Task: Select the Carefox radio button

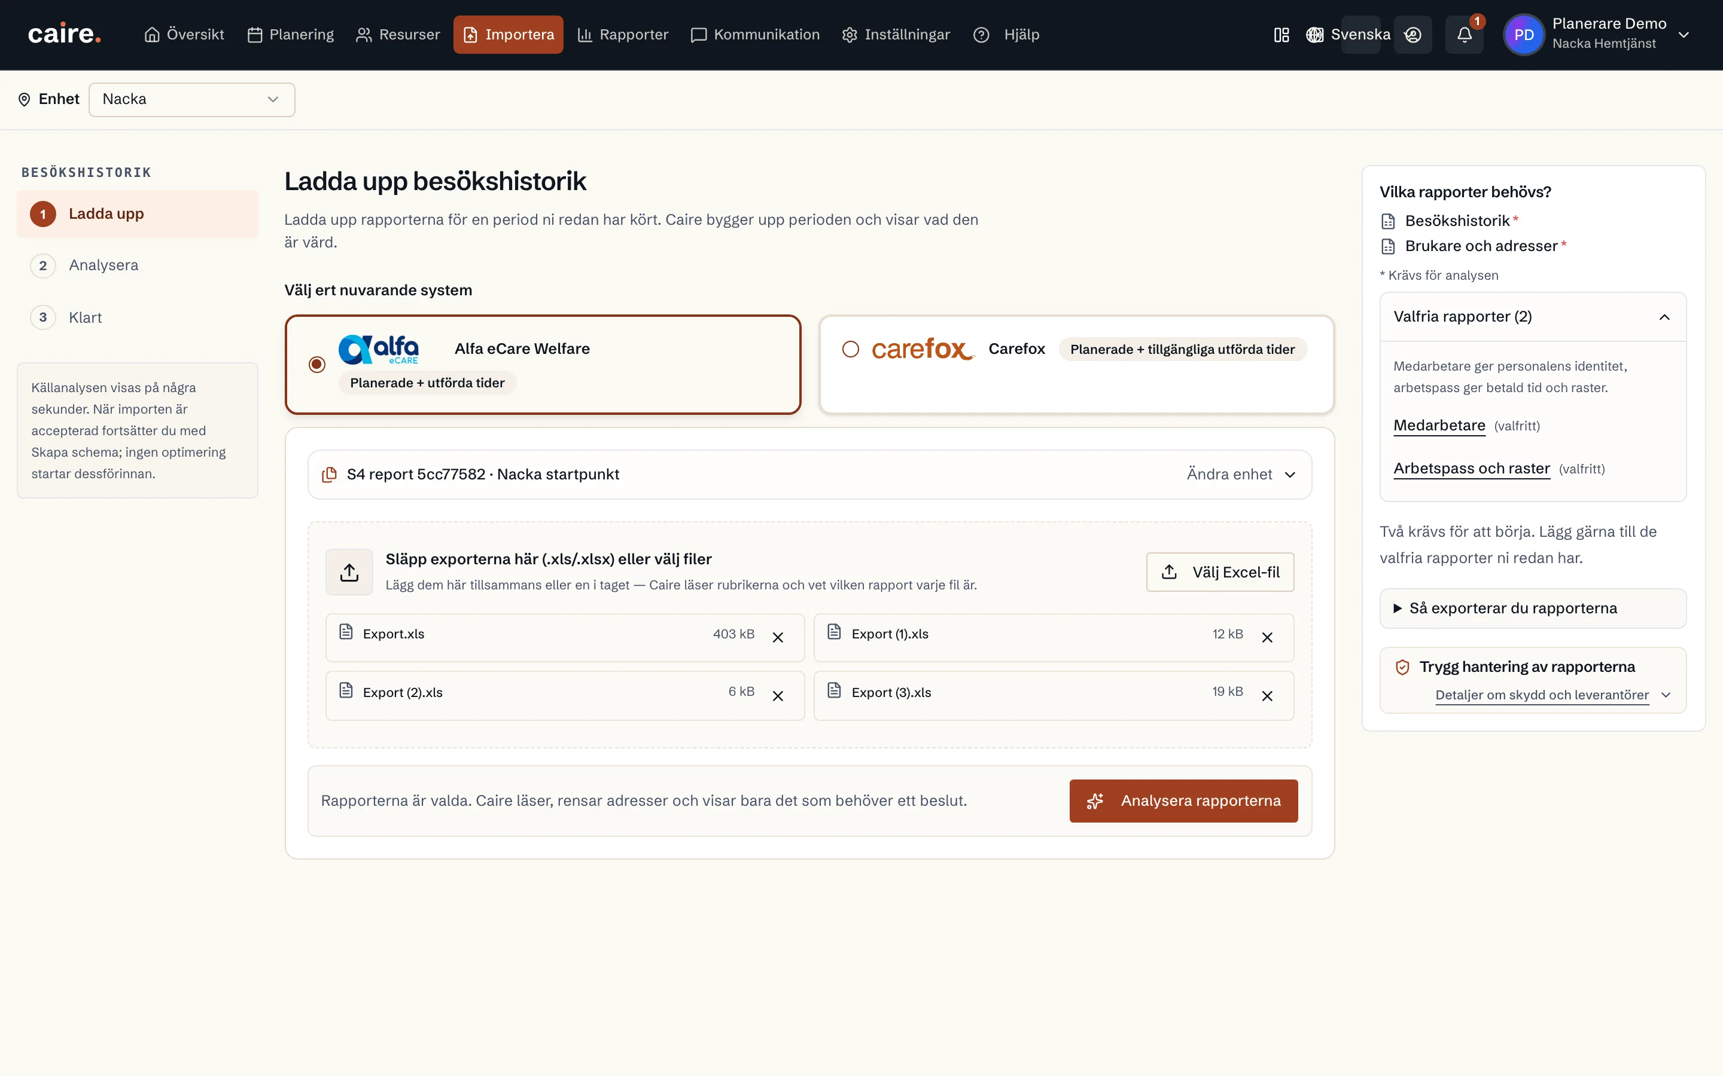Action: [x=850, y=349]
